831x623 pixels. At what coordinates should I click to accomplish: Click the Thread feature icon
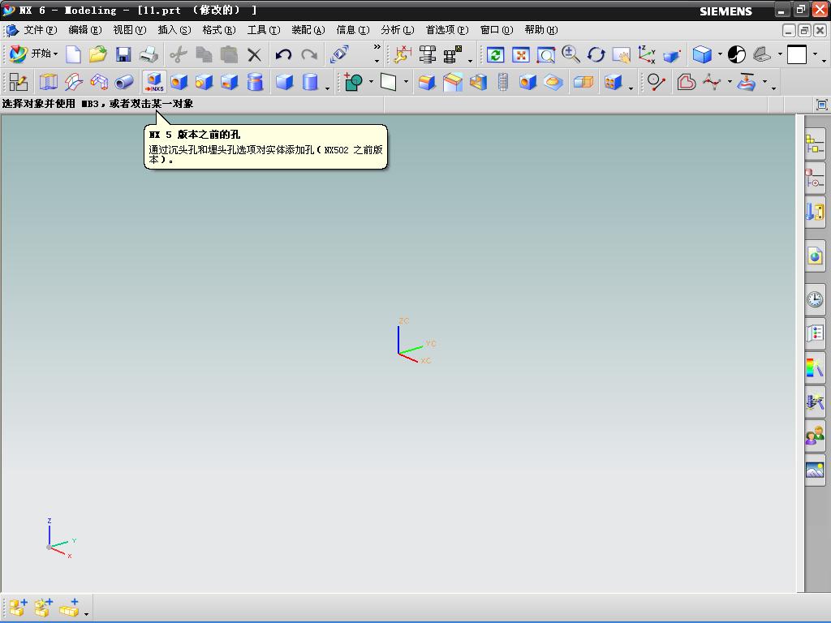(503, 82)
